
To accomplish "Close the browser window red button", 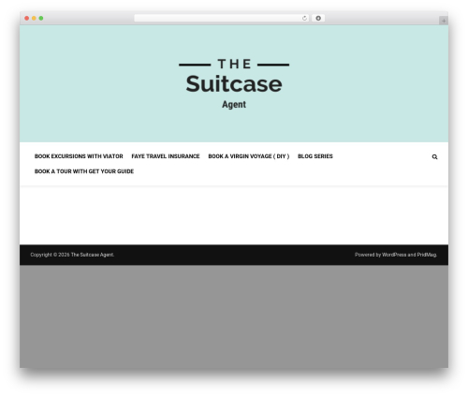I will [27, 19].
